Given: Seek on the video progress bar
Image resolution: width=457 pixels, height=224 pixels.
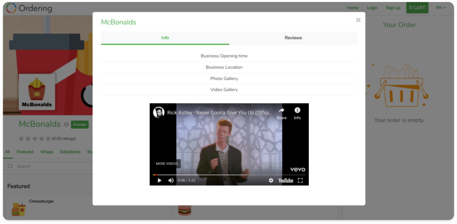Looking at the screenshot, I should pyautogui.click(x=229, y=175).
